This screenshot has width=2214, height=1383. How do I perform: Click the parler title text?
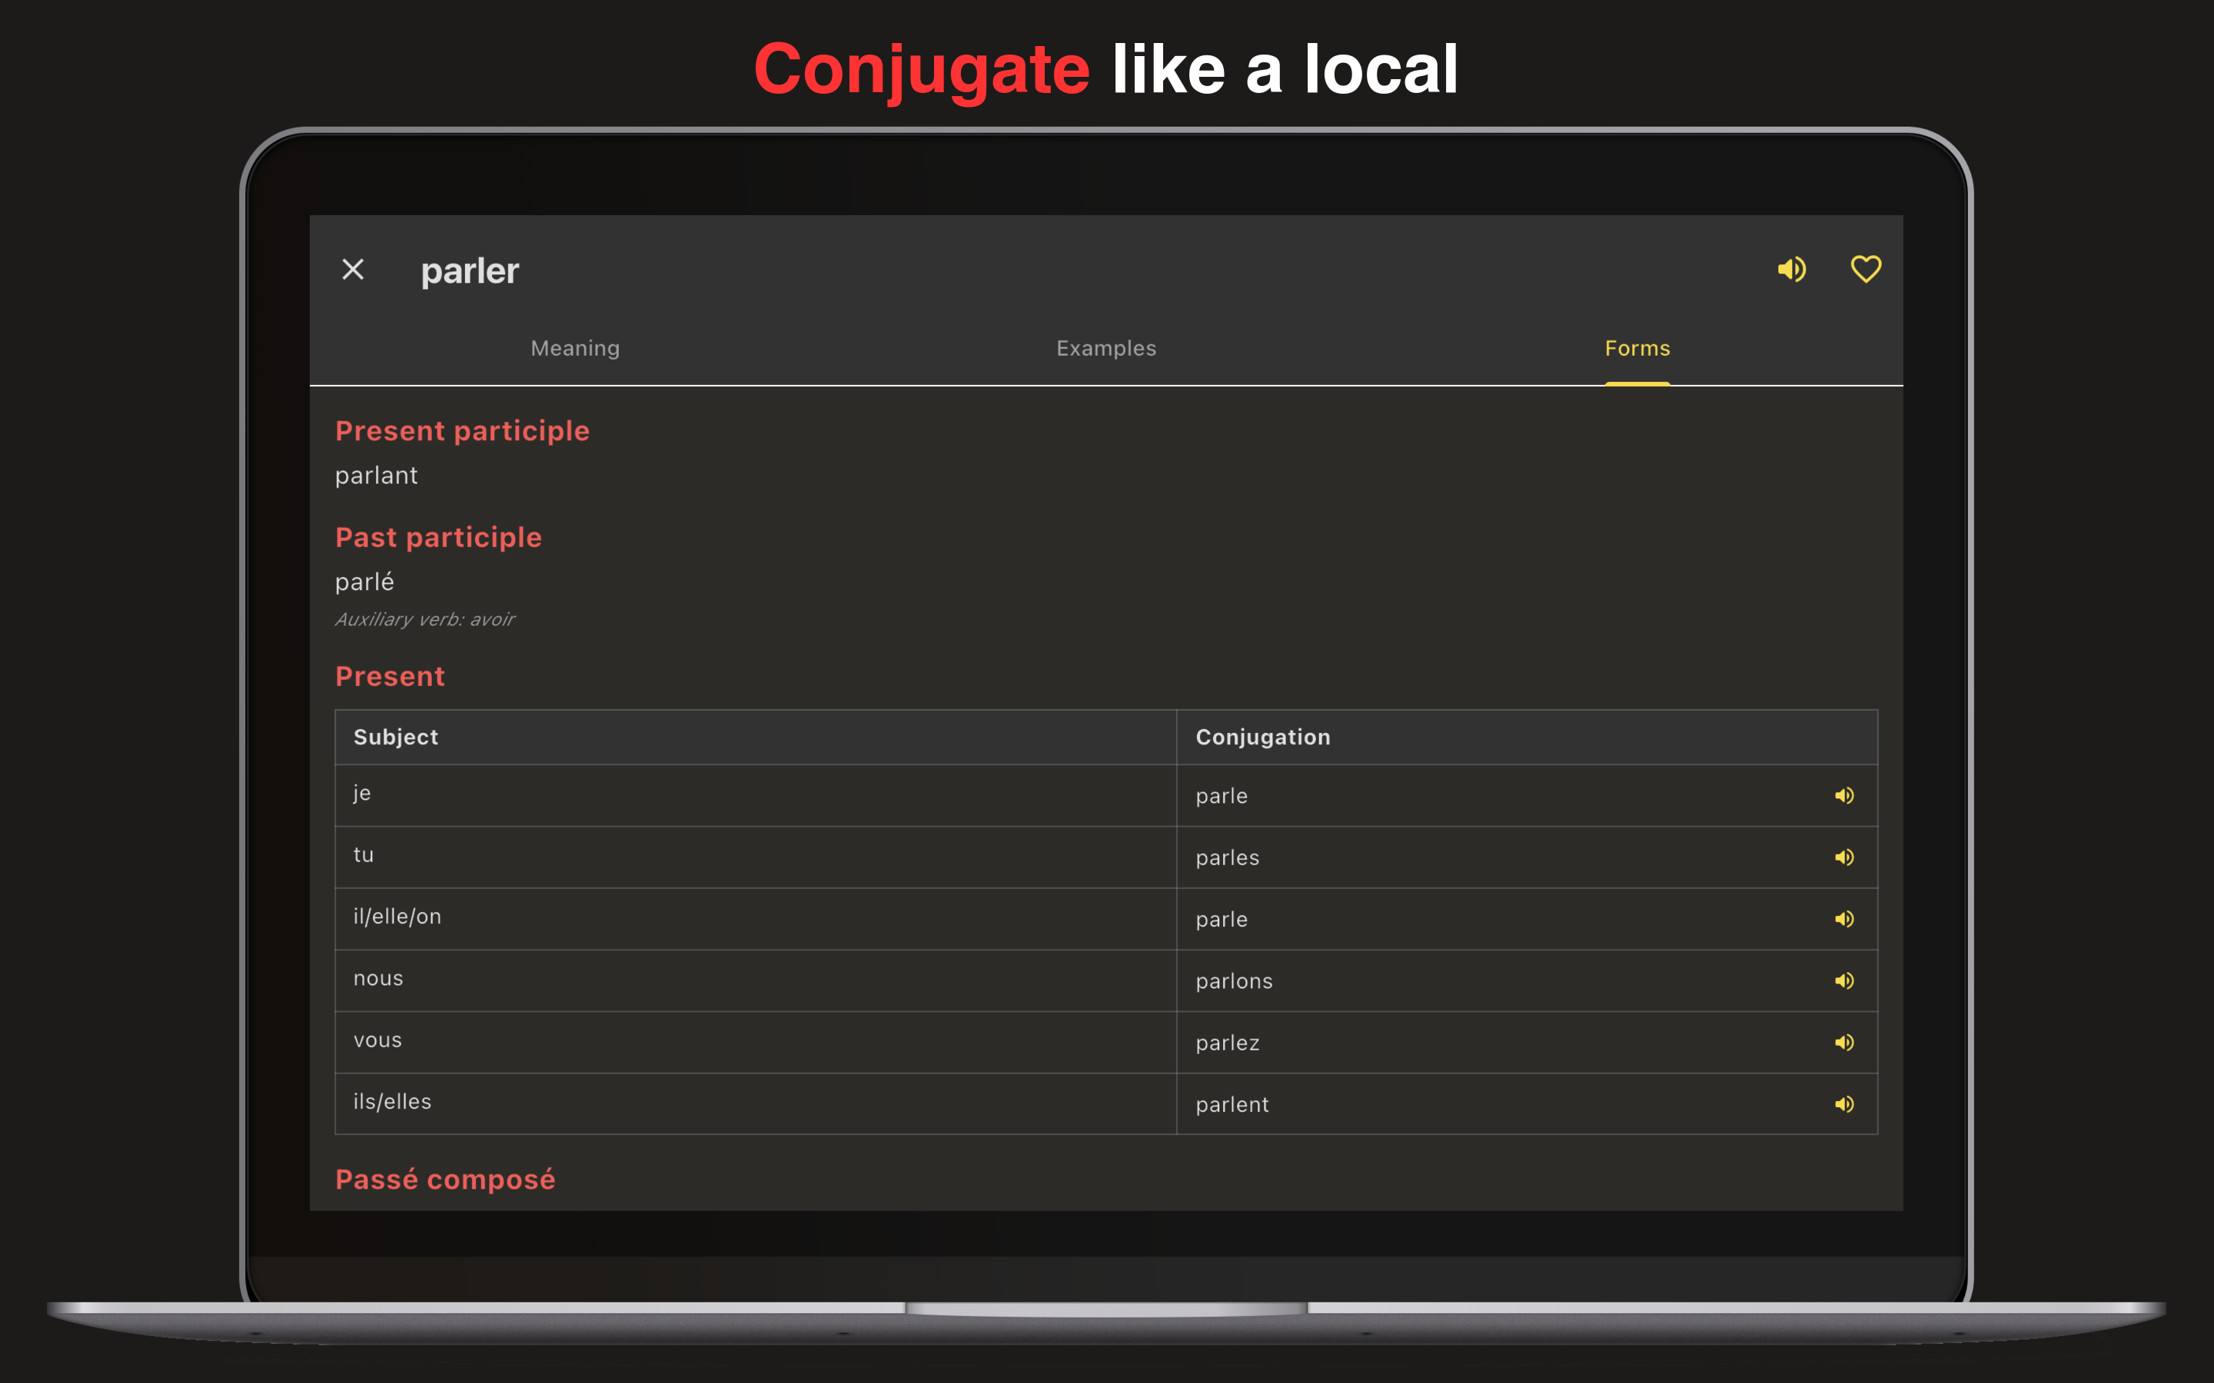(470, 270)
